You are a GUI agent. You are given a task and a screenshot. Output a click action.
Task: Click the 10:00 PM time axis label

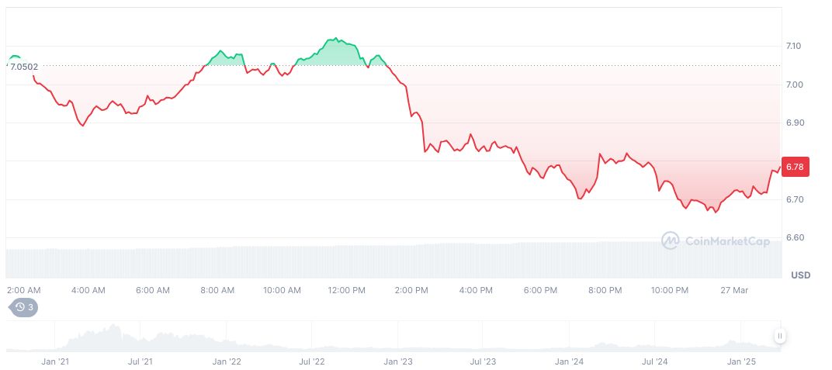click(x=669, y=290)
